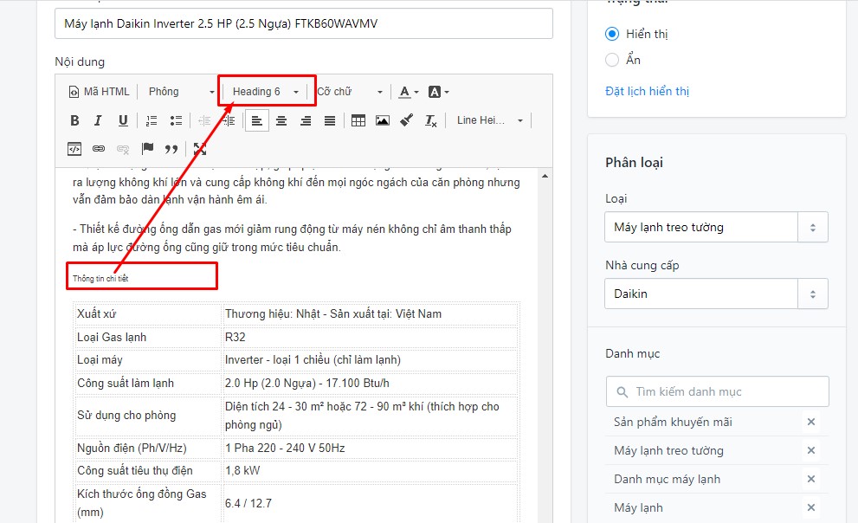Open the Mã HTML source view
Image resolution: width=858 pixels, height=523 pixels.
point(99,92)
